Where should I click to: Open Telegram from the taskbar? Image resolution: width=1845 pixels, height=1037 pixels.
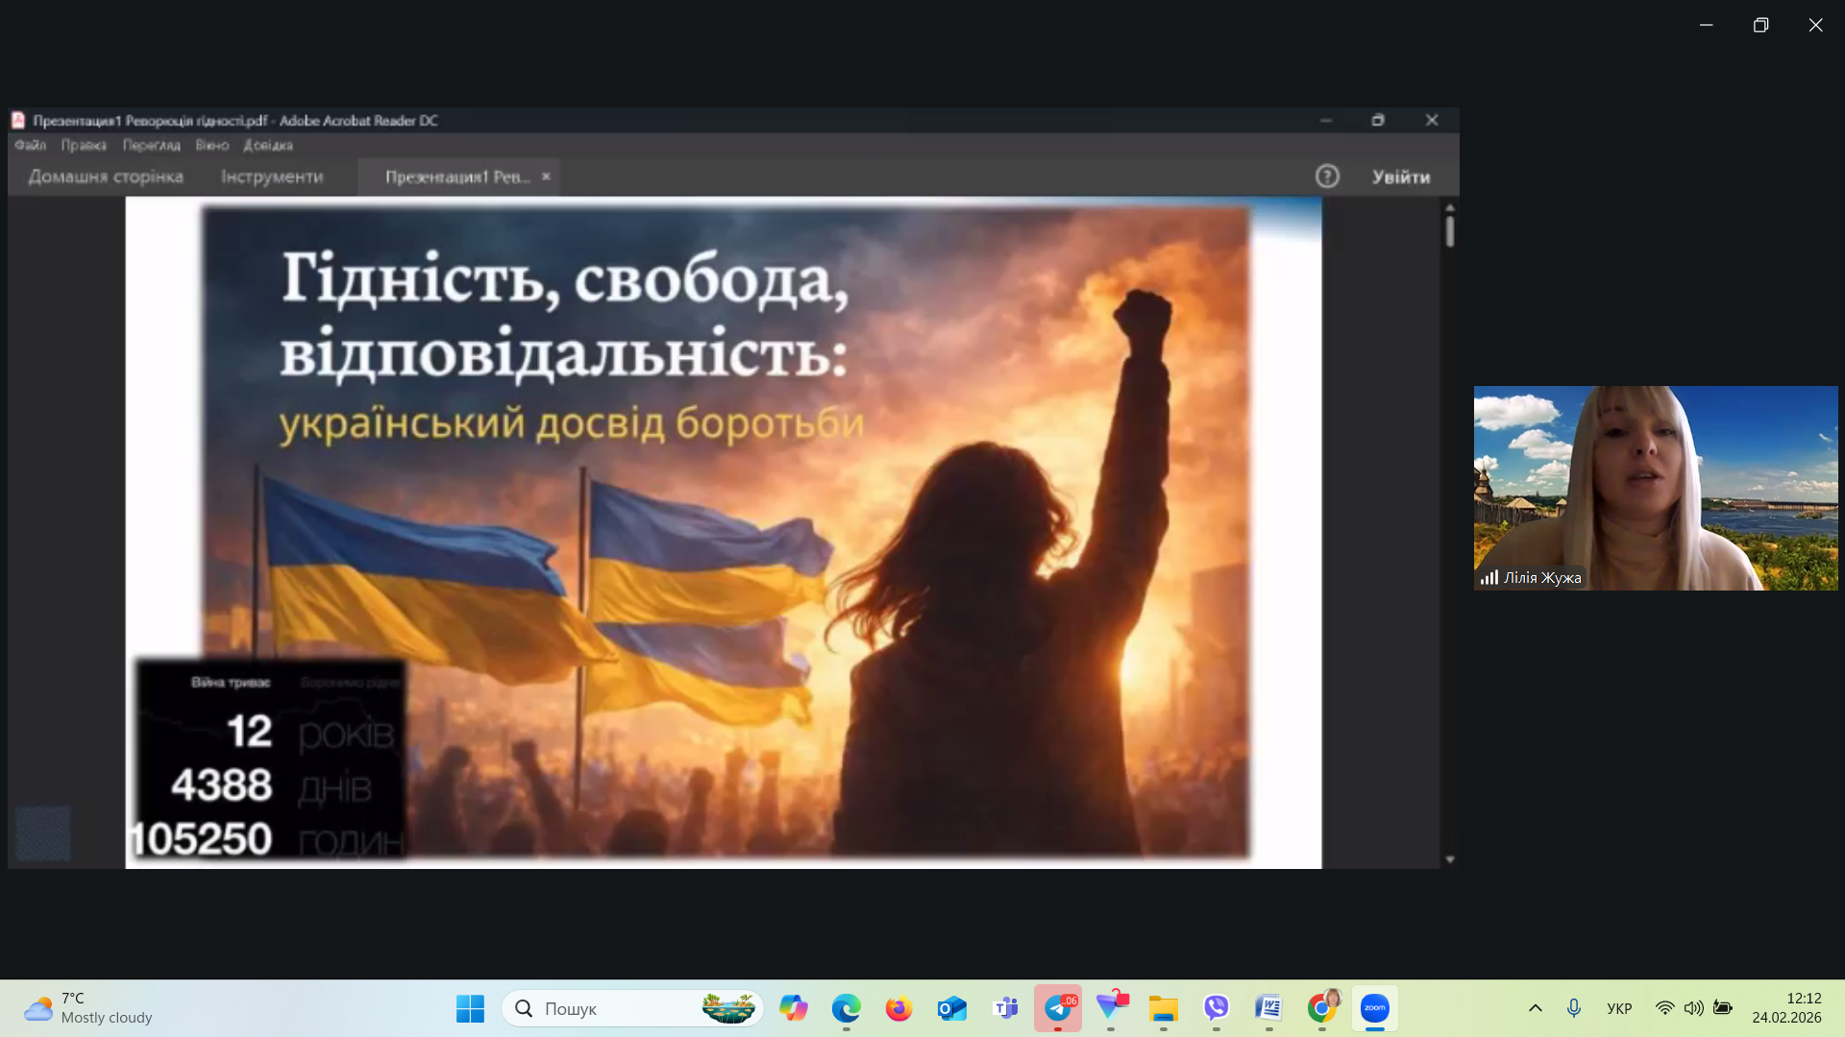(x=1058, y=1008)
